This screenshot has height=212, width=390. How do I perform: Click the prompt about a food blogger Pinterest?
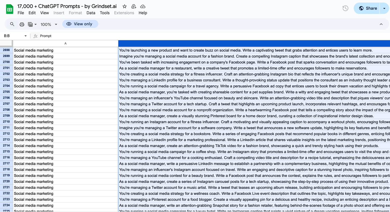click(x=254, y=200)
